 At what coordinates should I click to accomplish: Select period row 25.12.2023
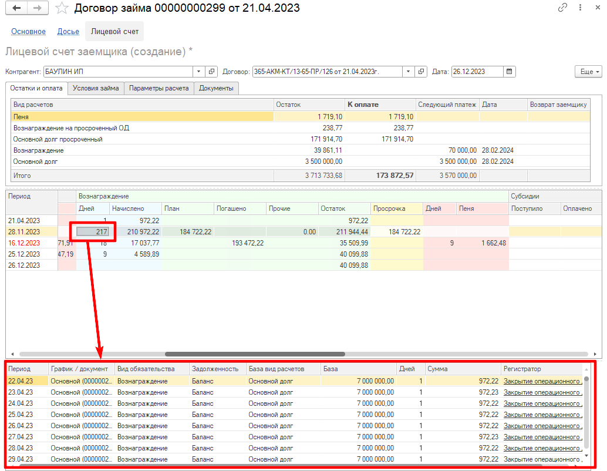pyautogui.click(x=304, y=254)
